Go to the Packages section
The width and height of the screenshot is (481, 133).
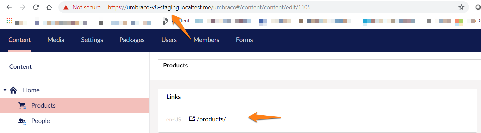[x=132, y=40]
